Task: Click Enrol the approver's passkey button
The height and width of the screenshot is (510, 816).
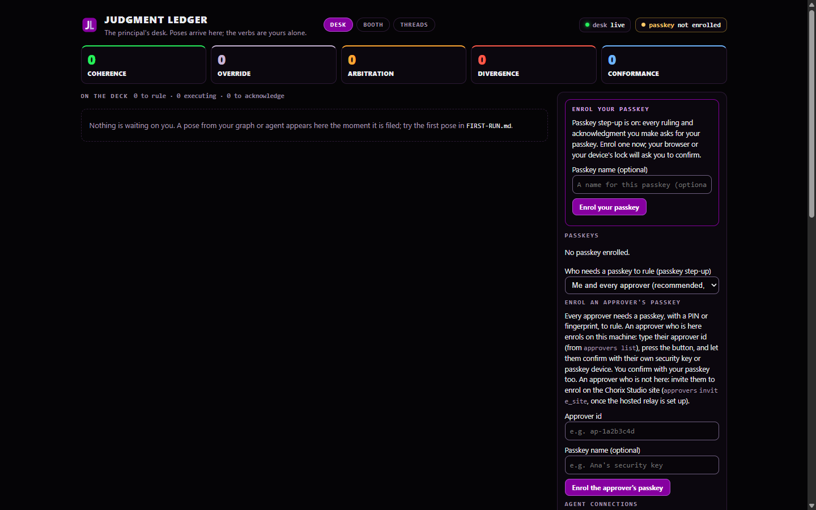Action: [618, 487]
